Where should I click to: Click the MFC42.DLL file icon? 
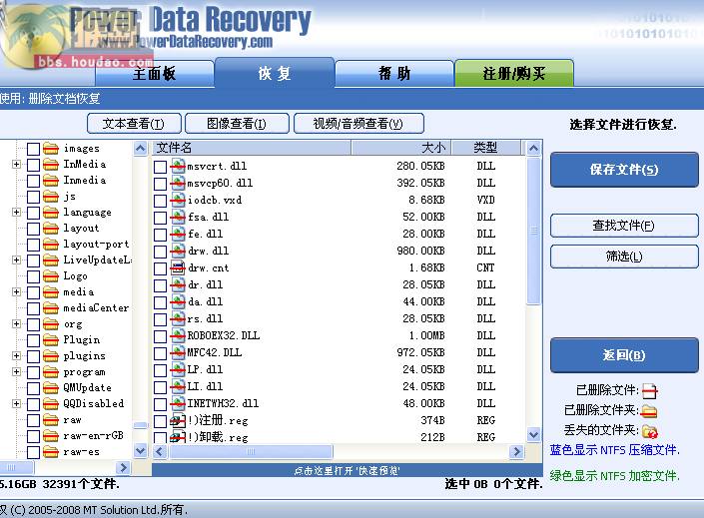[178, 352]
